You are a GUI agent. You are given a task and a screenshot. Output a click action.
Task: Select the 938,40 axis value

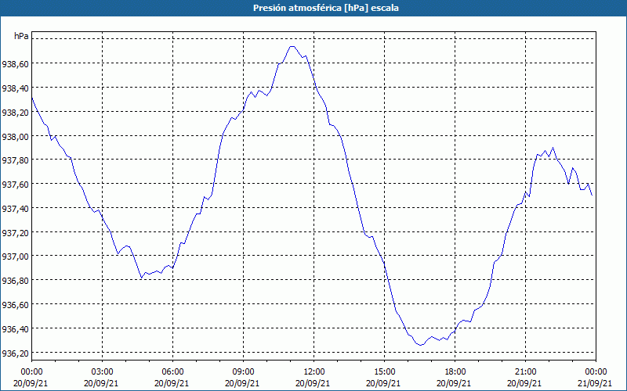15,88
